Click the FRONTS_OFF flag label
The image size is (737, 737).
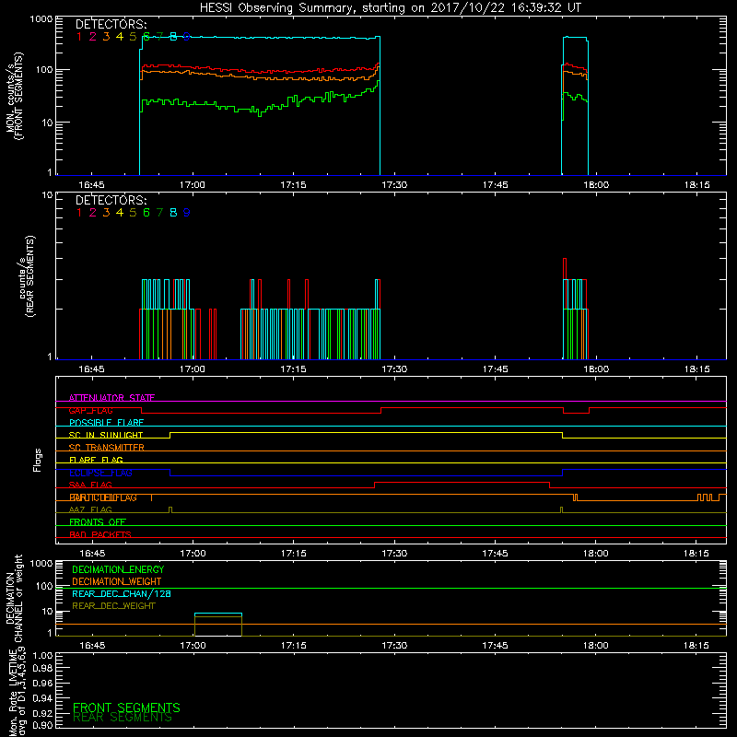[x=98, y=521]
